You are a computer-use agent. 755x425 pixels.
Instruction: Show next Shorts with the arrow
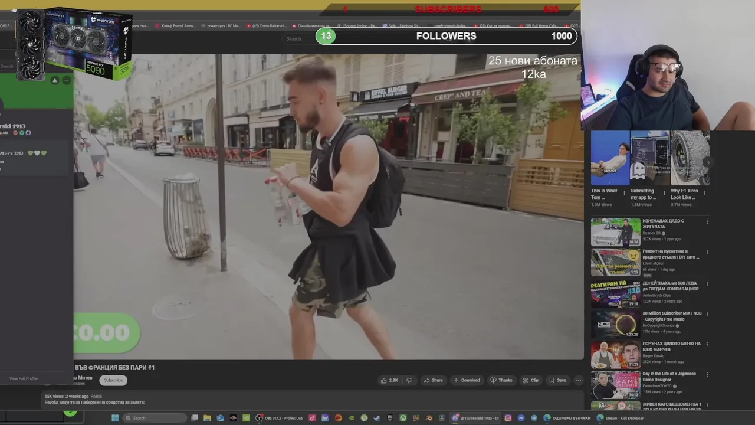click(707, 162)
